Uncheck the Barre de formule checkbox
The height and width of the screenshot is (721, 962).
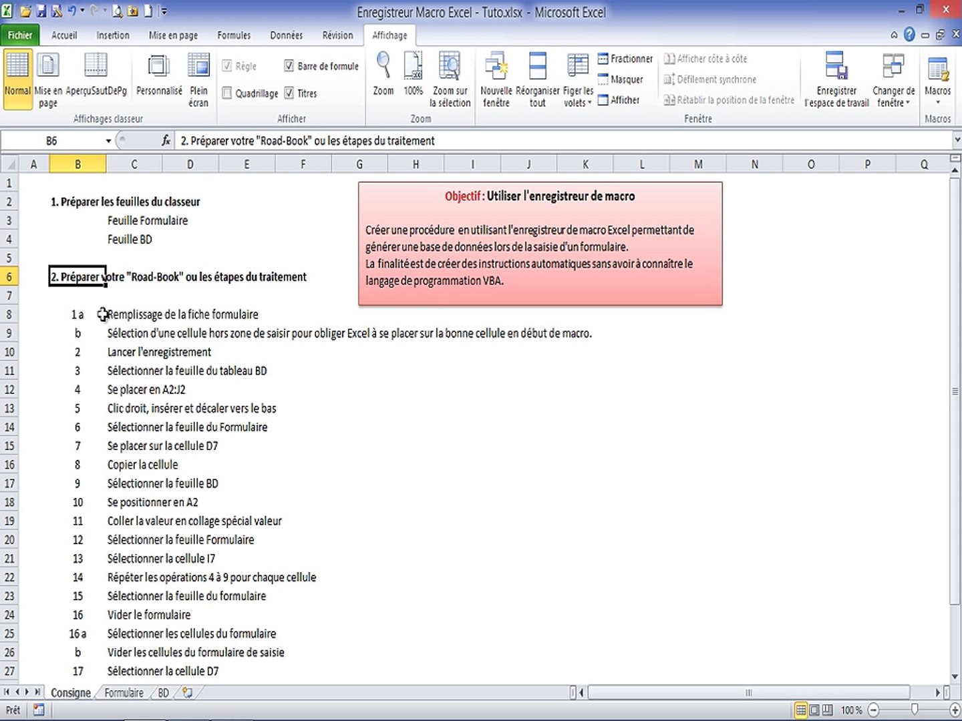(289, 65)
